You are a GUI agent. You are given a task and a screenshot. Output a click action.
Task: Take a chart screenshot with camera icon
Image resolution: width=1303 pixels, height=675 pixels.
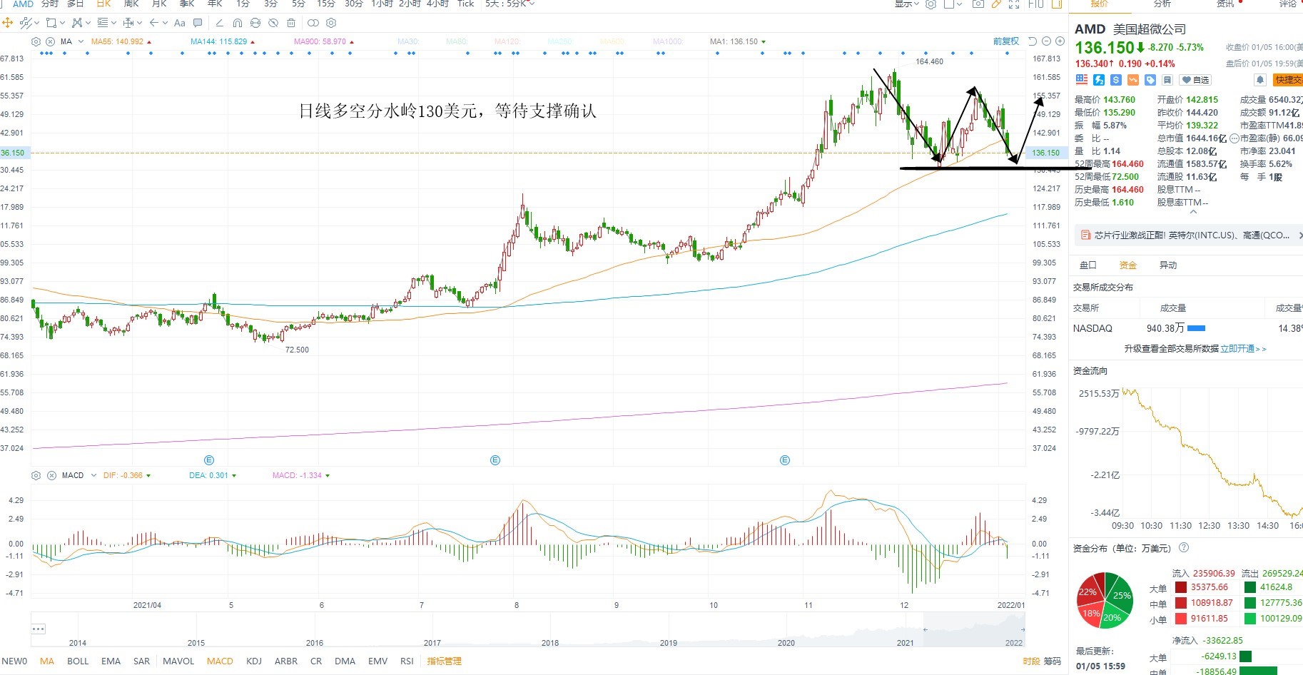click(978, 4)
